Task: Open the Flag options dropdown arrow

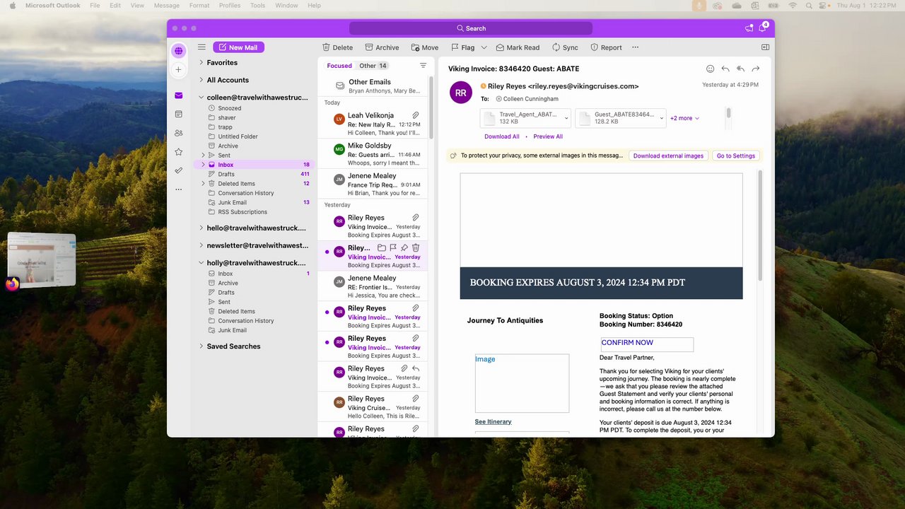Action: coord(484,47)
